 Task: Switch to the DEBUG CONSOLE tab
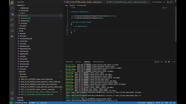point(99,62)
